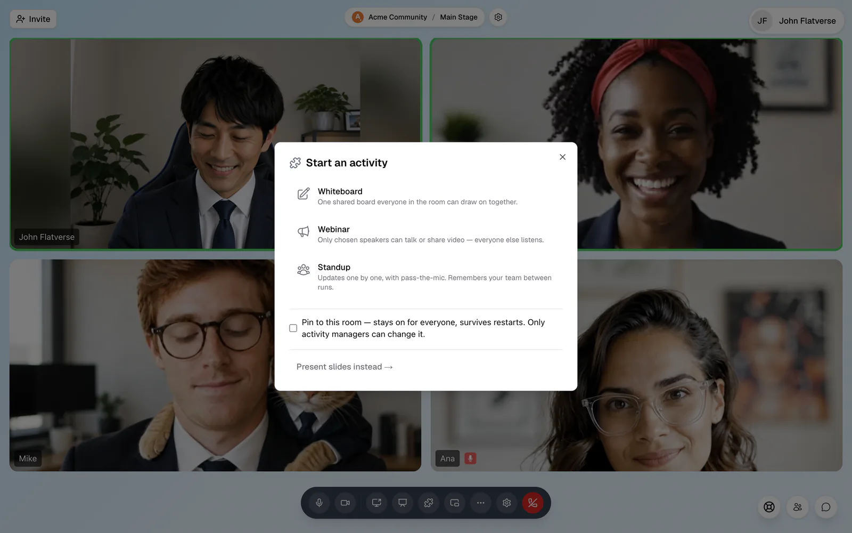Close the Start an activity dialog
This screenshot has height=533, width=852.
point(562,157)
